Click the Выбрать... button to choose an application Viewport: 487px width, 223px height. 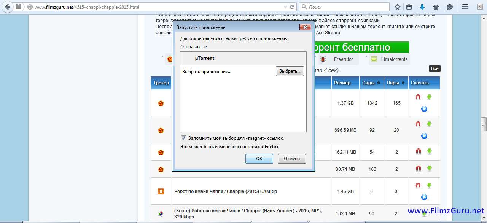[x=290, y=71]
